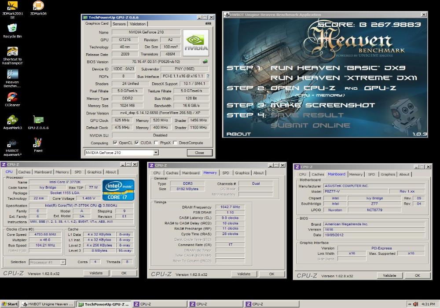Activate HWBOT Unigine Heaven taskbar button
Image resolution: width=440 pixels, height=308 pixels.
click(48, 304)
